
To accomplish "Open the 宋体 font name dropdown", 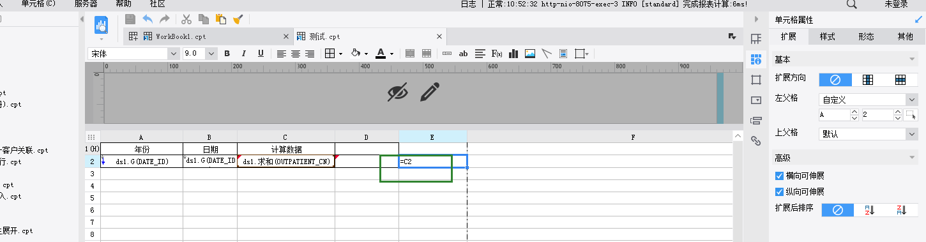I will point(133,54).
